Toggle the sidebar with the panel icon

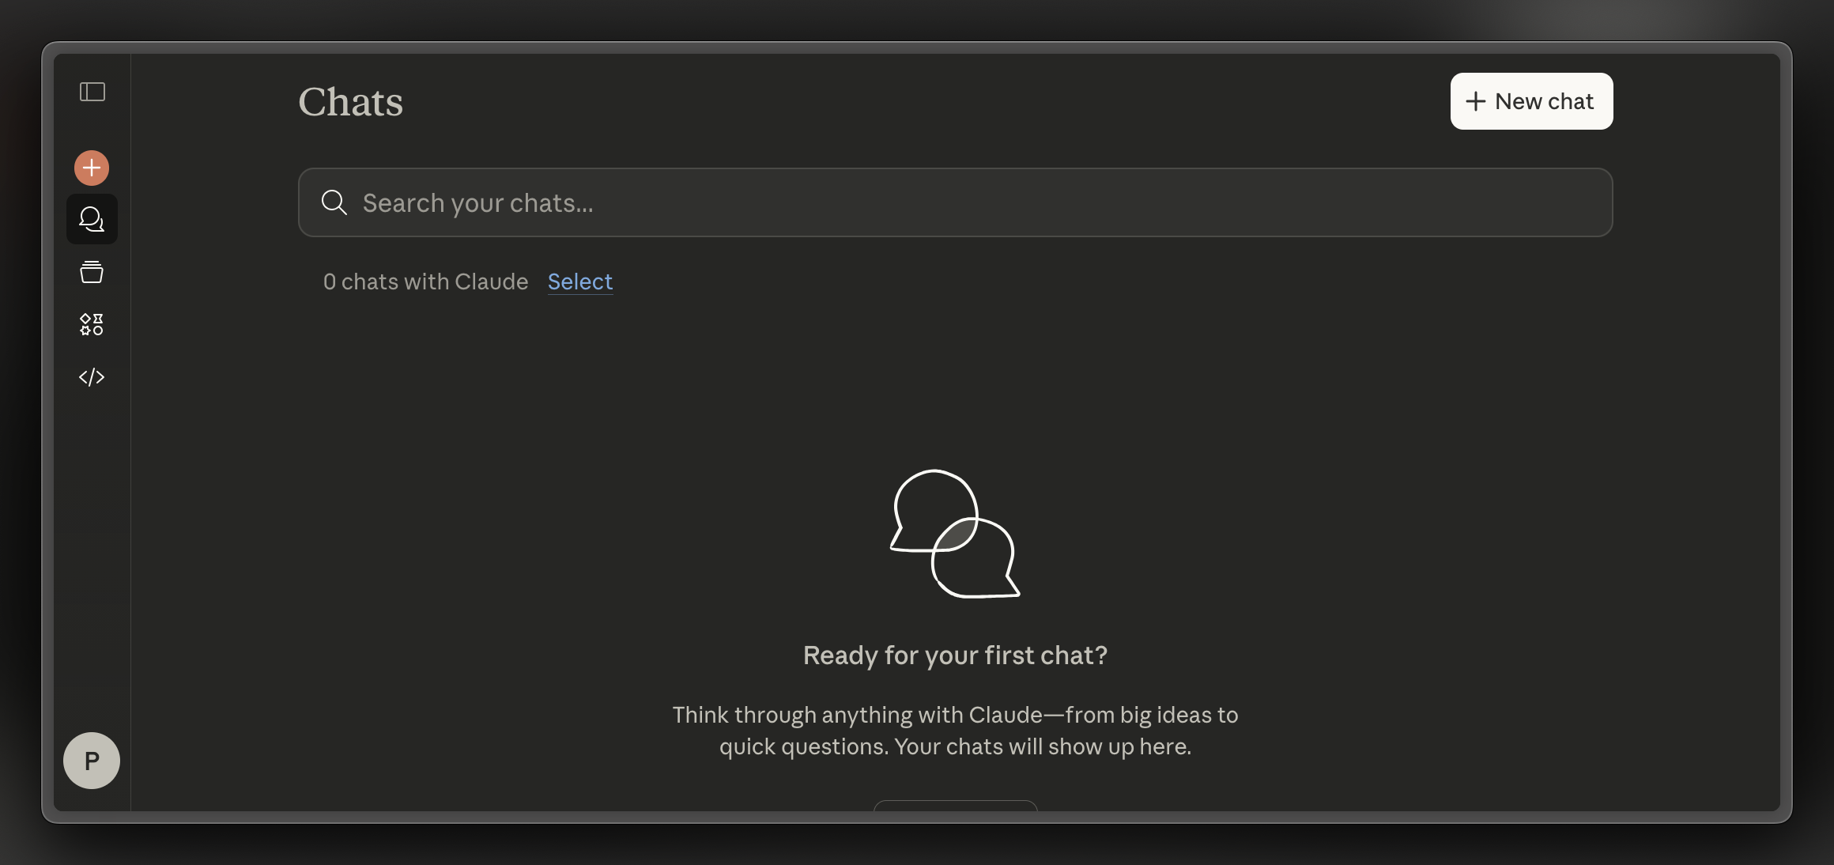pyautogui.click(x=91, y=92)
